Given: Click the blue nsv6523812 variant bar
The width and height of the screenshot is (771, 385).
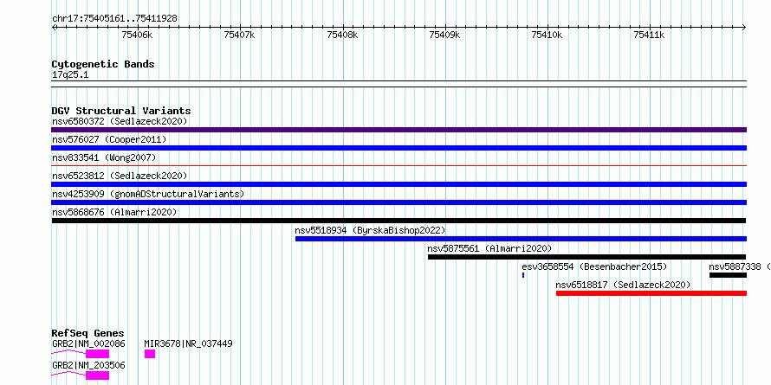Looking at the screenshot, I should tap(398, 184).
